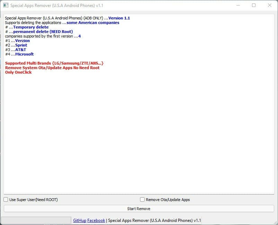The image size is (278, 225).
Task: Minimize the Special Apps Remover window
Action: [x=238, y=5]
